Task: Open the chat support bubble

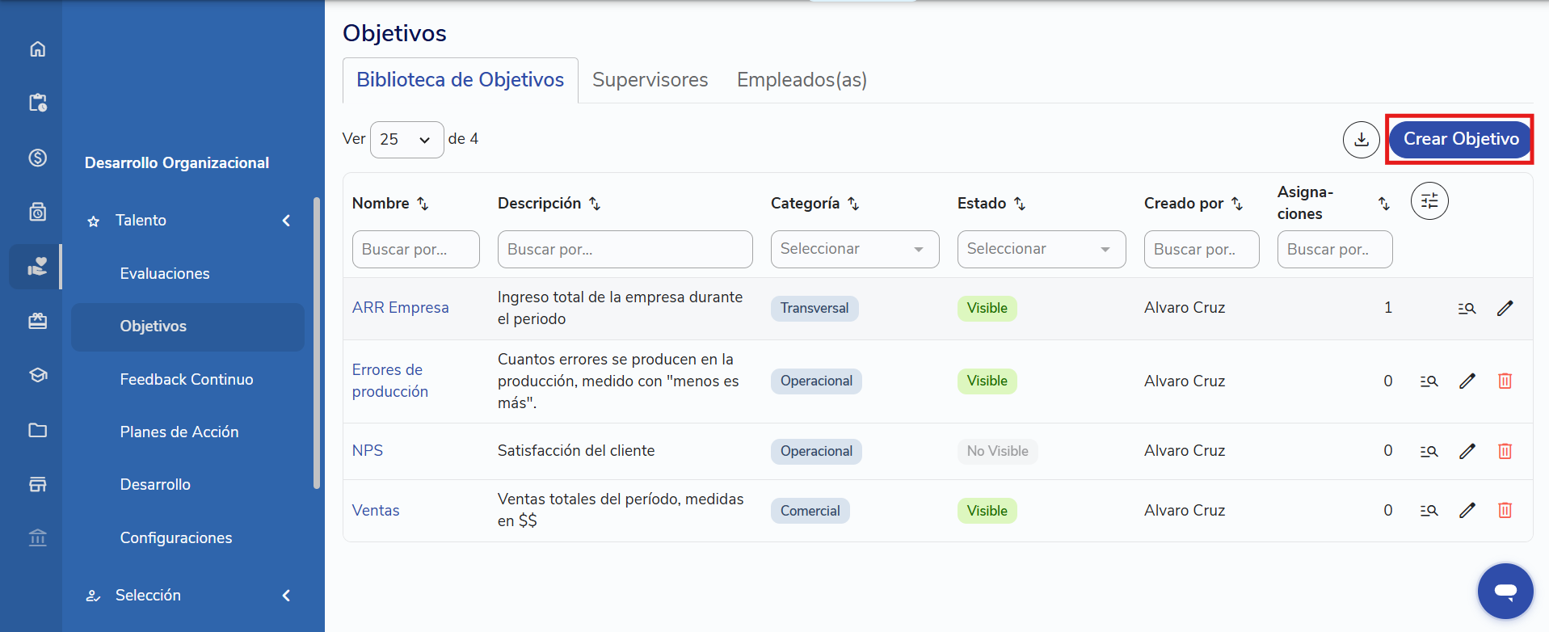Action: (x=1505, y=591)
